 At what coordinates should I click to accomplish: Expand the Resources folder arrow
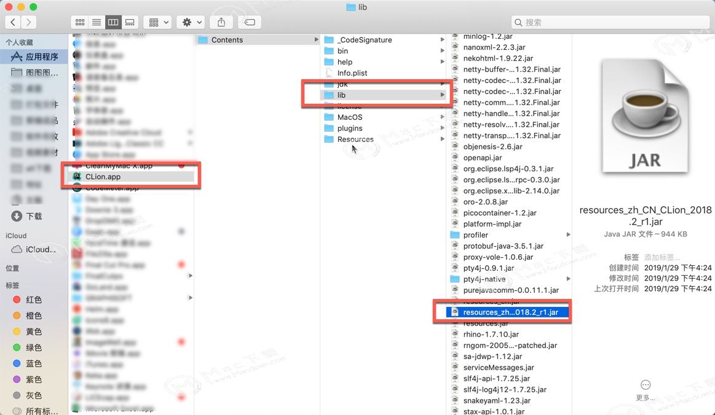click(x=442, y=139)
